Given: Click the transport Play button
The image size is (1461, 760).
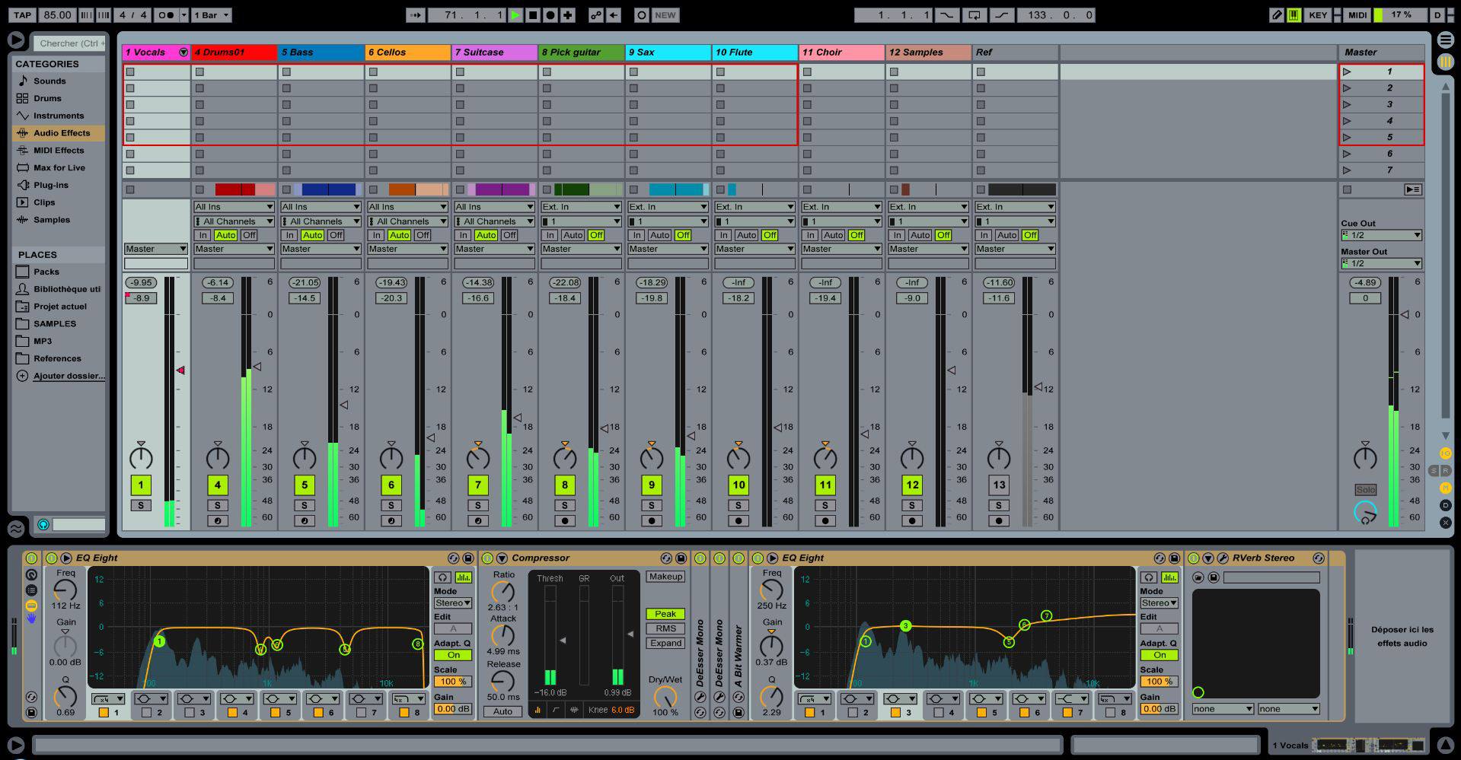Looking at the screenshot, I should click(516, 15).
